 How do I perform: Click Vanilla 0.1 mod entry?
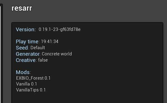[27, 84]
